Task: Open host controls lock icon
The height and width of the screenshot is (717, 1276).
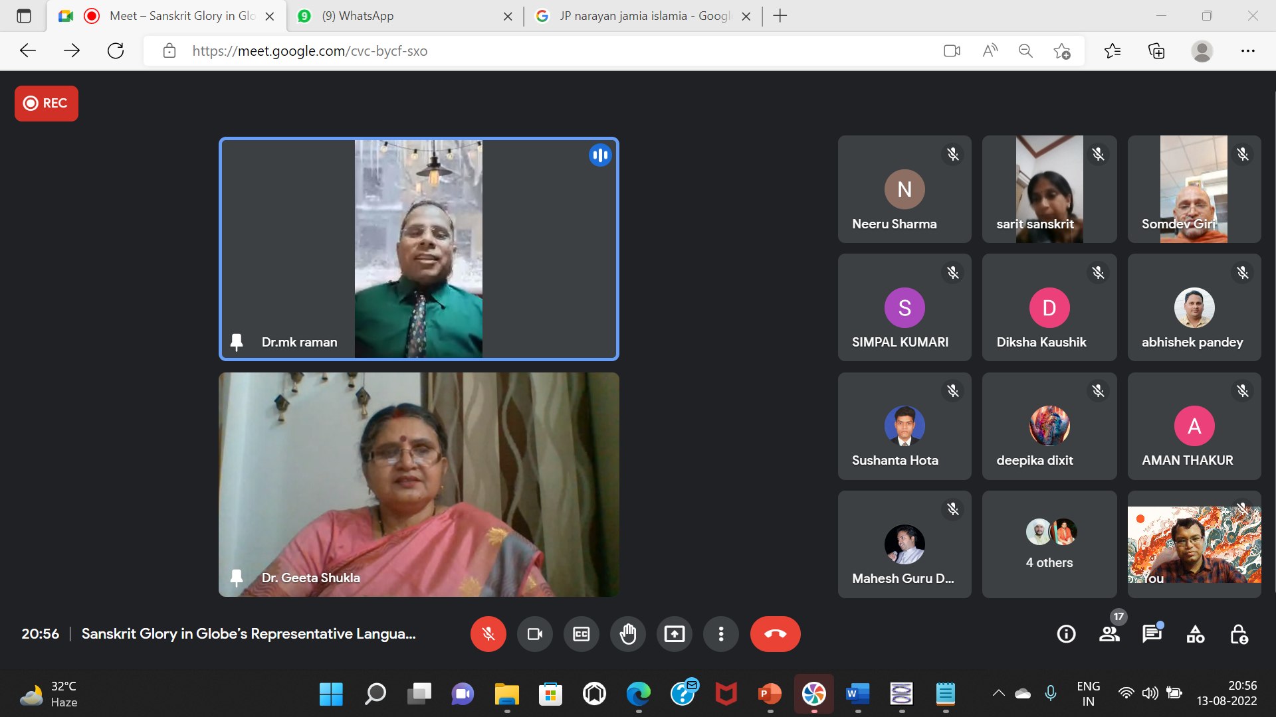Action: (x=1238, y=634)
